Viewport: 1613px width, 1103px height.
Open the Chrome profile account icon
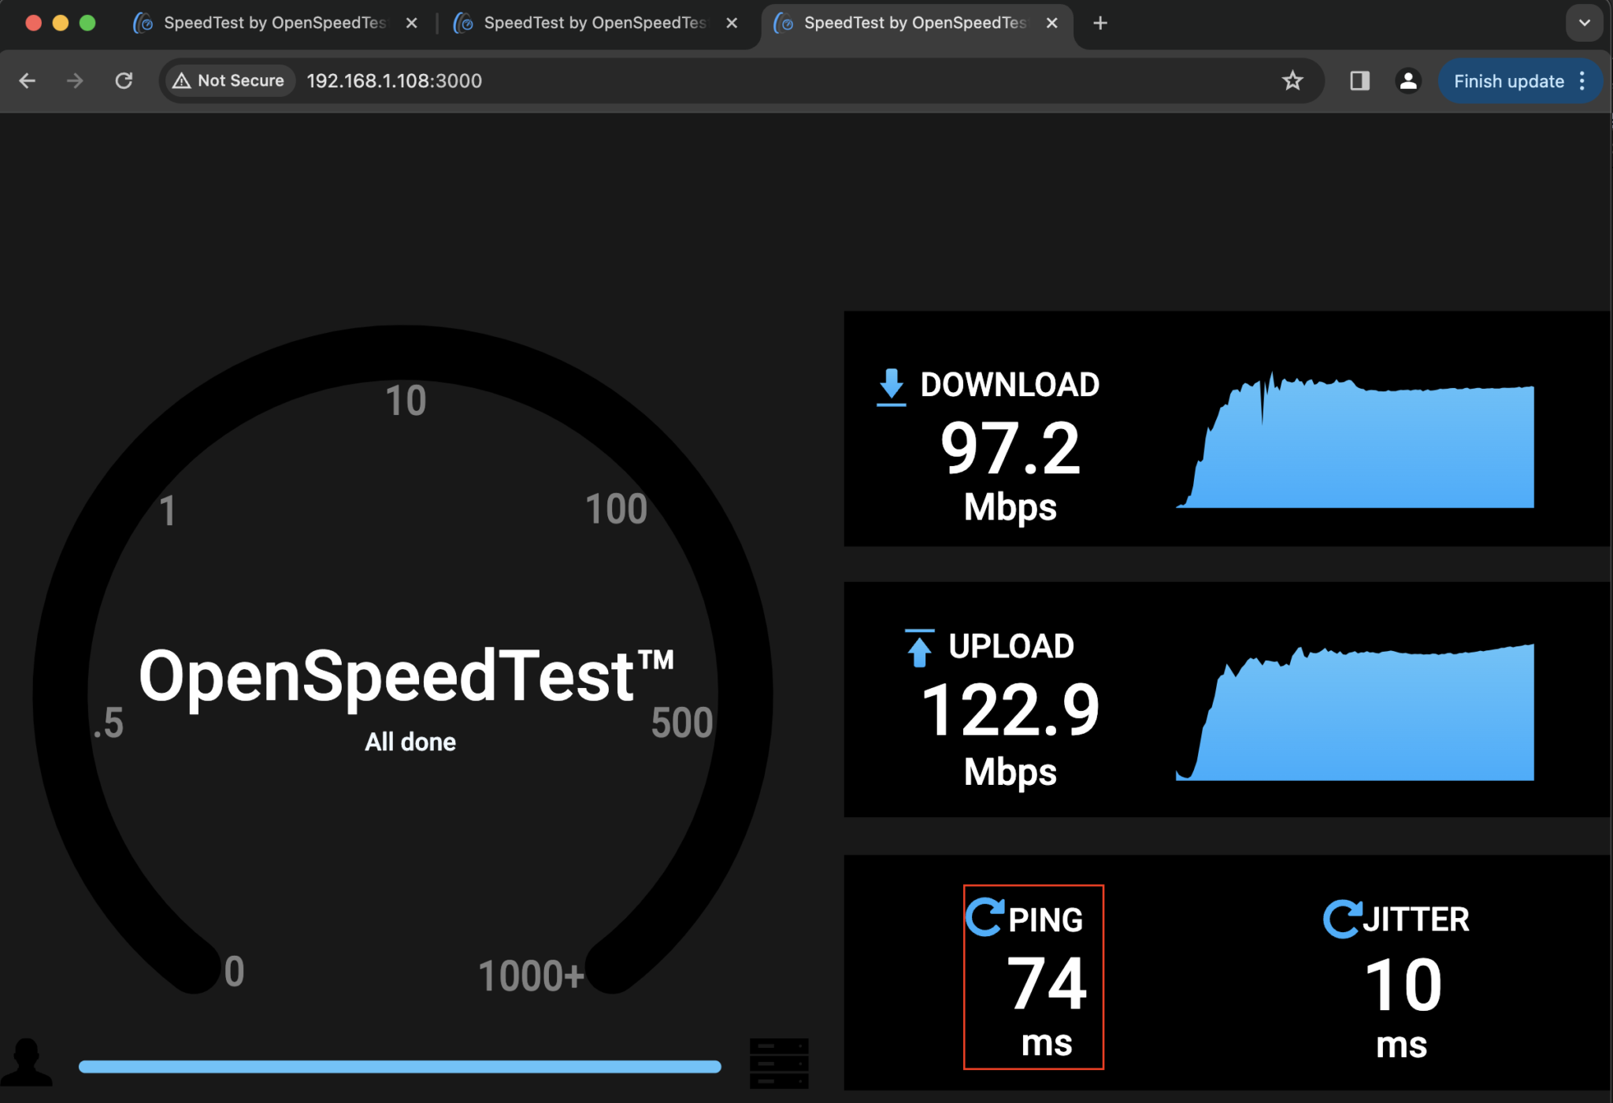click(1408, 80)
